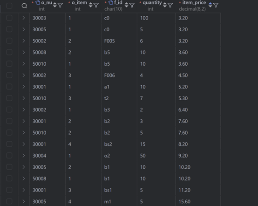Toggle item_price sort order arrows
The width and height of the screenshot is (258, 206).
coord(210,5)
